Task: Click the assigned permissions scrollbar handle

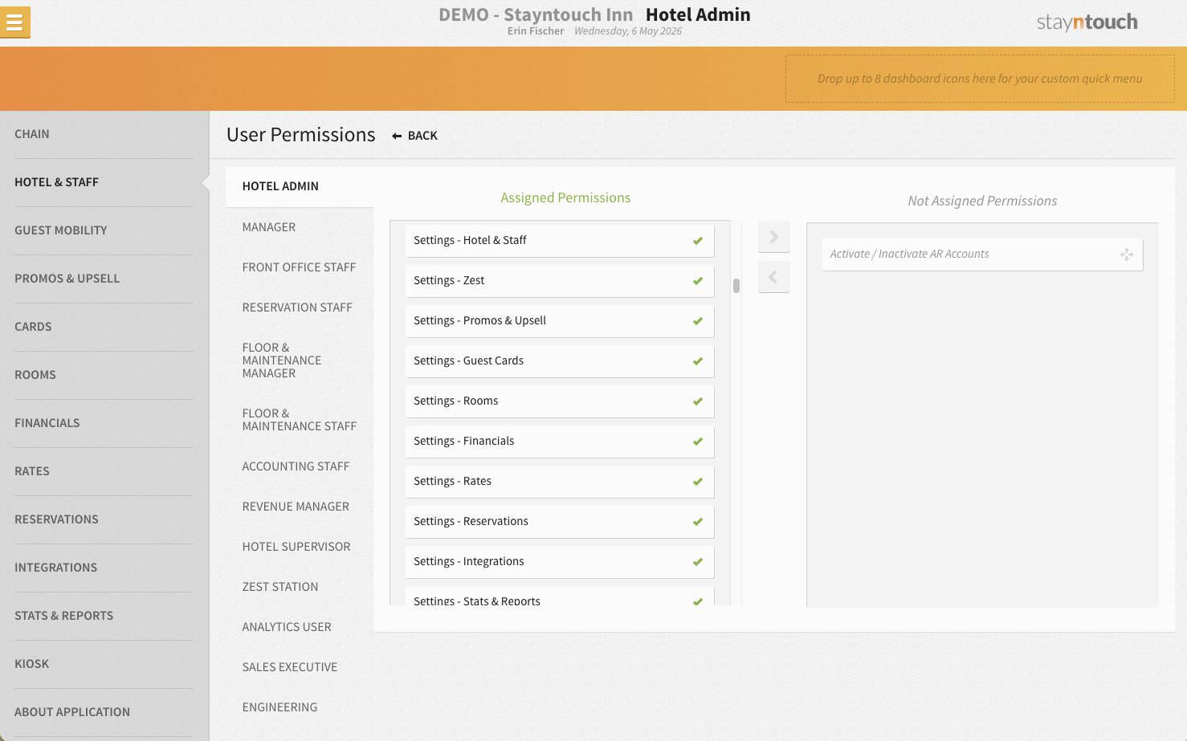Action: click(736, 286)
